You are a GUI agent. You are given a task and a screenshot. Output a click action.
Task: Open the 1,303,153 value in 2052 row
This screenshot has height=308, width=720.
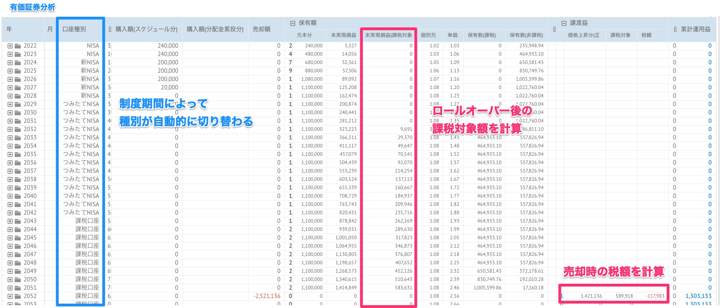point(698,296)
